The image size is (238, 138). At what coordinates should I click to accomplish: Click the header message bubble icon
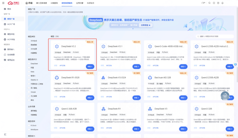coord(214,3)
